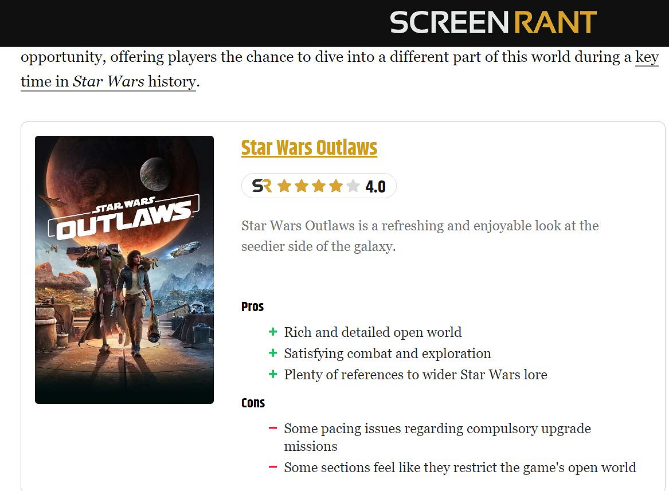
Task: Click the SR logo in rating badge
Action: tap(262, 186)
